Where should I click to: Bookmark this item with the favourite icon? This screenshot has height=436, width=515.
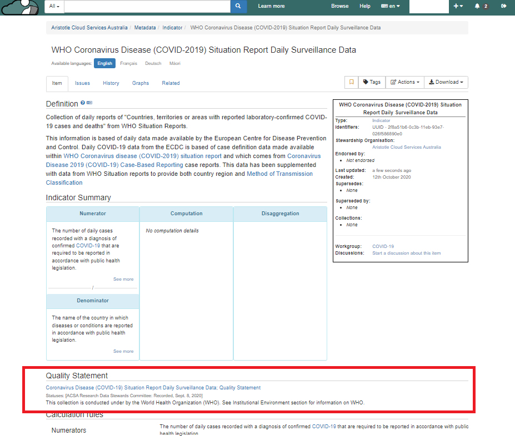[351, 82]
